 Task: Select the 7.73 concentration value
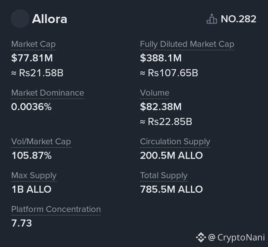click(x=22, y=223)
